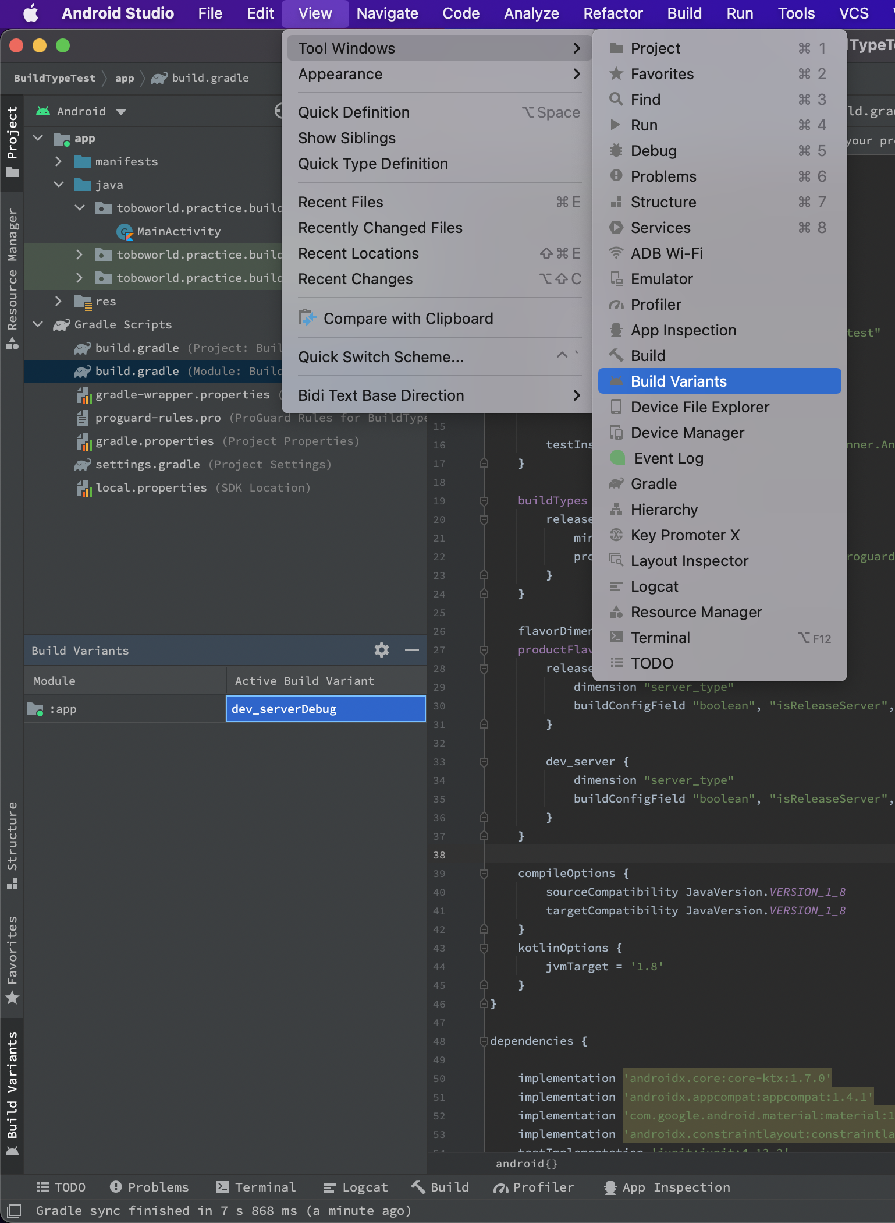Click Recent Files menu entry
This screenshot has width=895, height=1223.
(x=439, y=202)
